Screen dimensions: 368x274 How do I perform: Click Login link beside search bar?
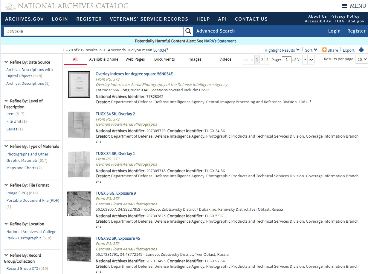[x=334, y=31]
